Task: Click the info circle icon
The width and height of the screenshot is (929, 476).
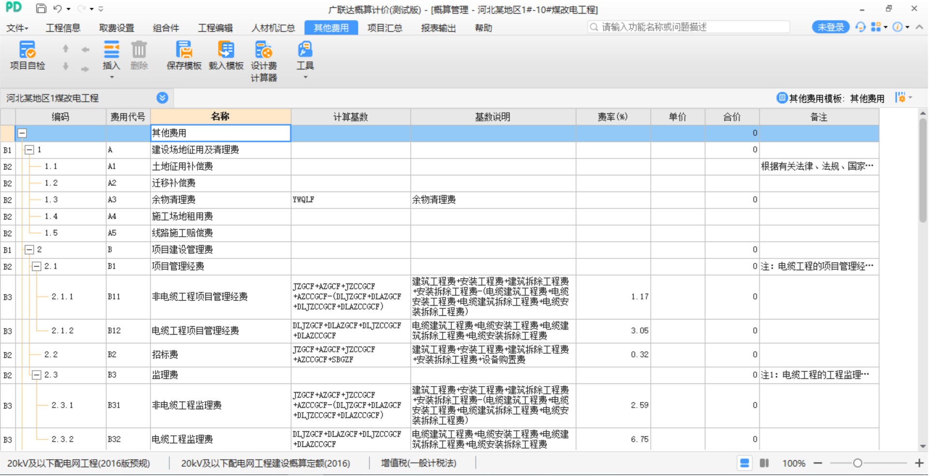Action: coord(898,27)
